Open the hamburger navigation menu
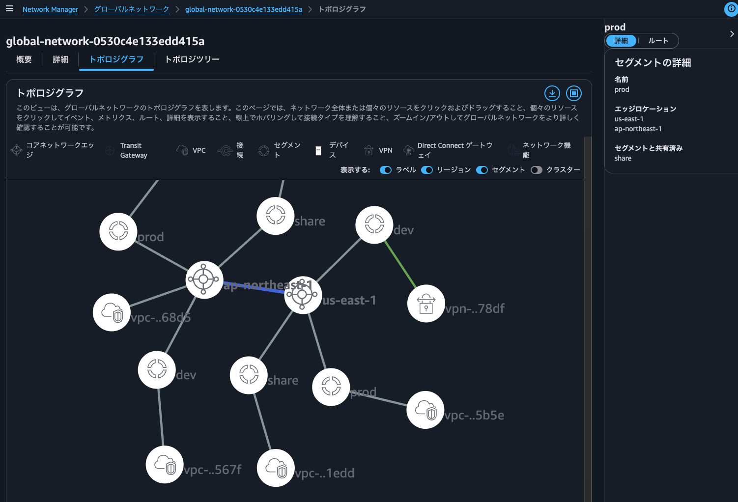Screen dimensions: 738x502 click(x=9, y=9)
